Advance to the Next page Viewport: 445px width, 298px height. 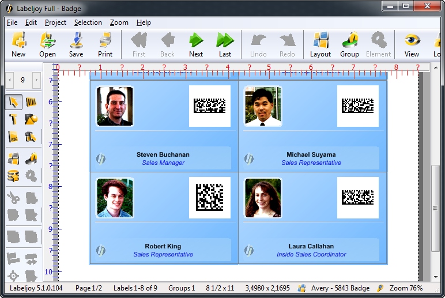pyautogui.click(x=196, y=44)
